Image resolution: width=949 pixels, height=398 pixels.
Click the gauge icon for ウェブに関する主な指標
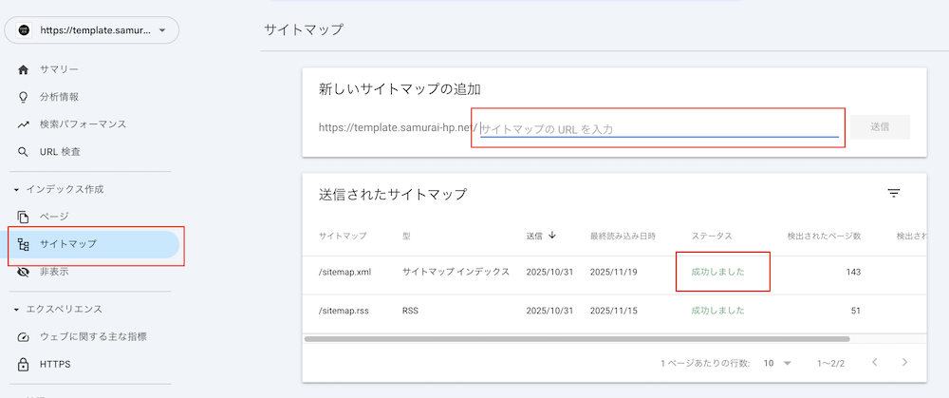(24, 337)
